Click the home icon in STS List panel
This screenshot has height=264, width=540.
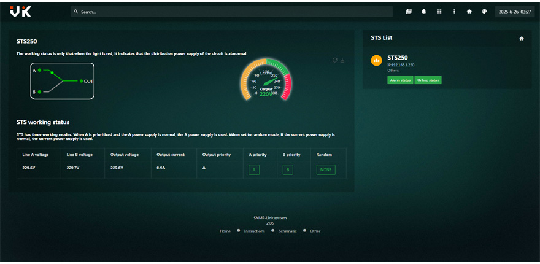pyautogui.click(x=522, y=38)
